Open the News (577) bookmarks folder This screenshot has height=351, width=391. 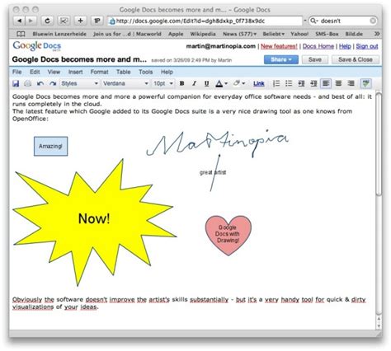(240, 34)
